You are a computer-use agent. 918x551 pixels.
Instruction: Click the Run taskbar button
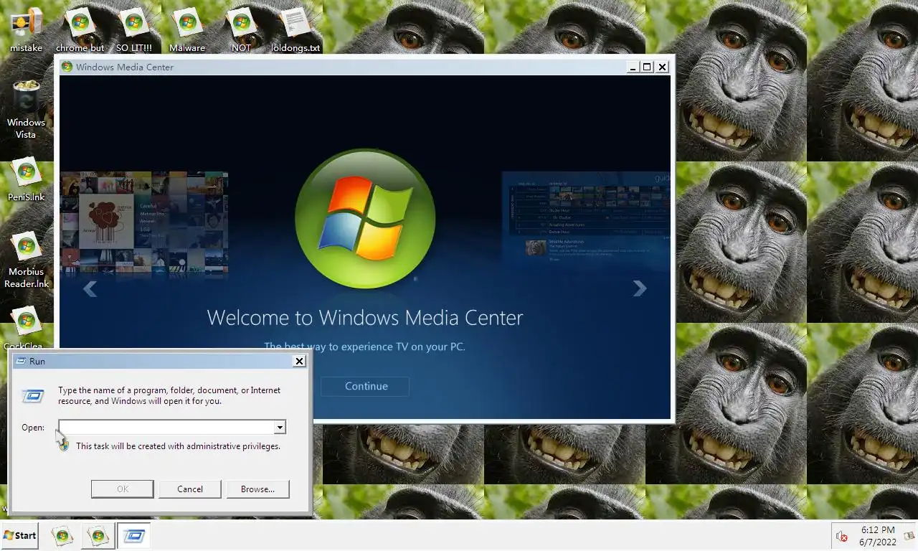pyautogui.click(x=133, y=536)
